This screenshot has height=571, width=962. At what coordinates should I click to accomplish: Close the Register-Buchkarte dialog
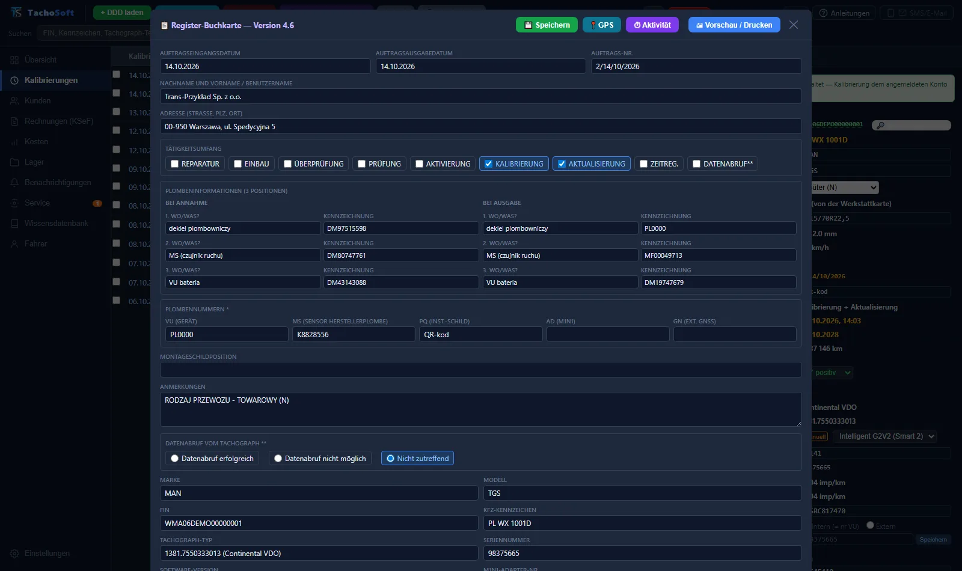pos(794,25)
